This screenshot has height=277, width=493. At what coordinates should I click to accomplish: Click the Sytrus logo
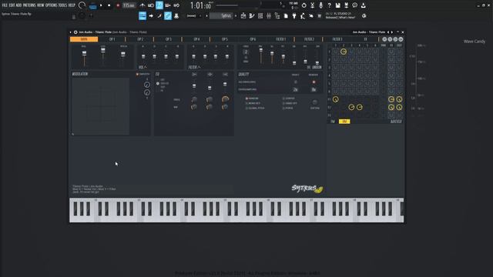307,189
